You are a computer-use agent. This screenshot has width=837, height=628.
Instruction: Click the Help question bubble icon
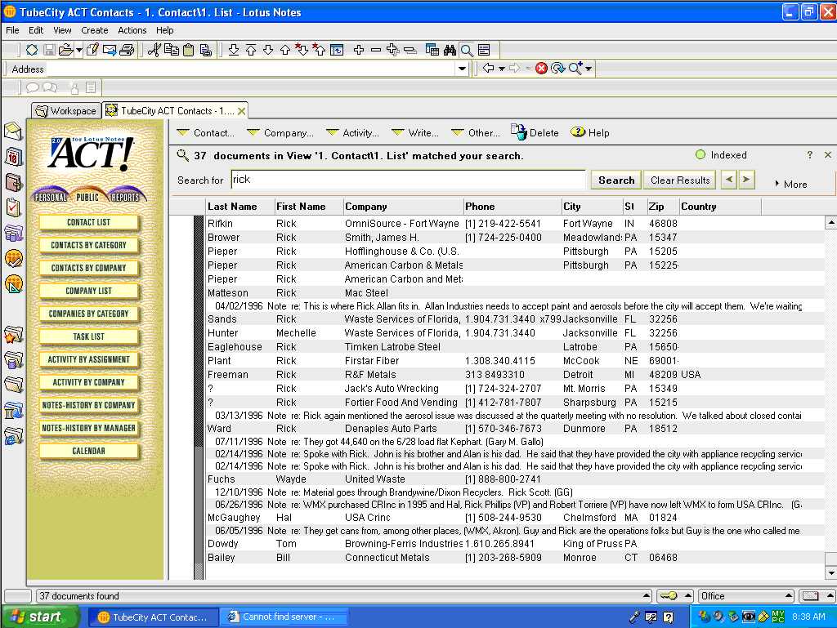point(590,132)
